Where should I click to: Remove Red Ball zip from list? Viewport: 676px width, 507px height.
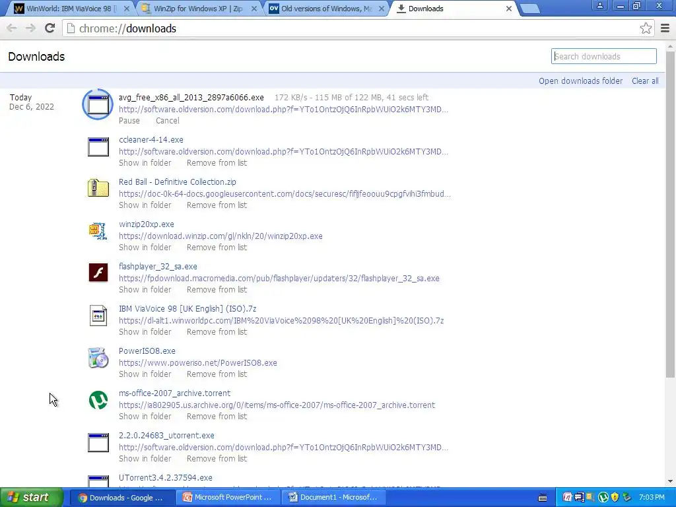click(217, 205)
